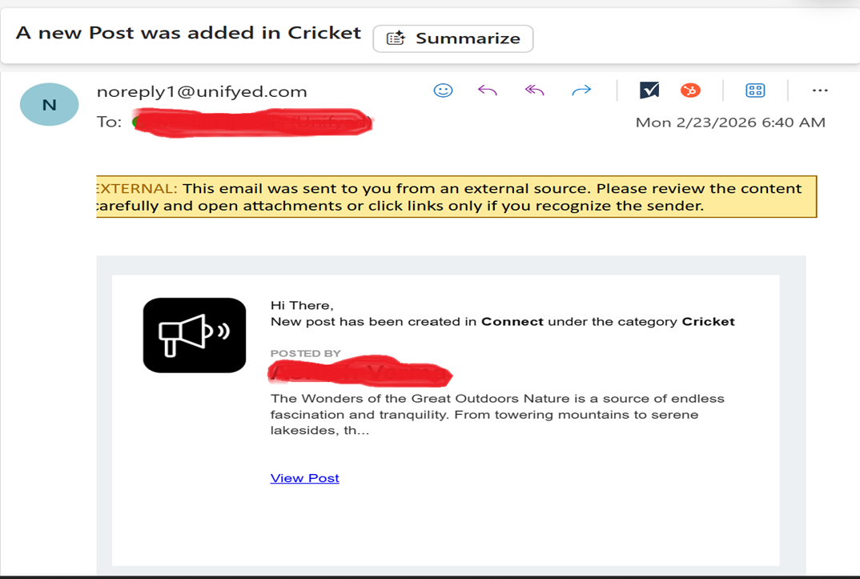860x579 pixels.
Task: Select the sender address noreply1@unifyed.com
Action: 202,91
